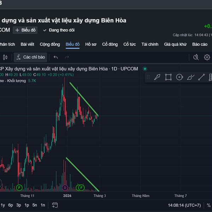
Task: Set the range to 1y
Action: click(x=3, y=205)
